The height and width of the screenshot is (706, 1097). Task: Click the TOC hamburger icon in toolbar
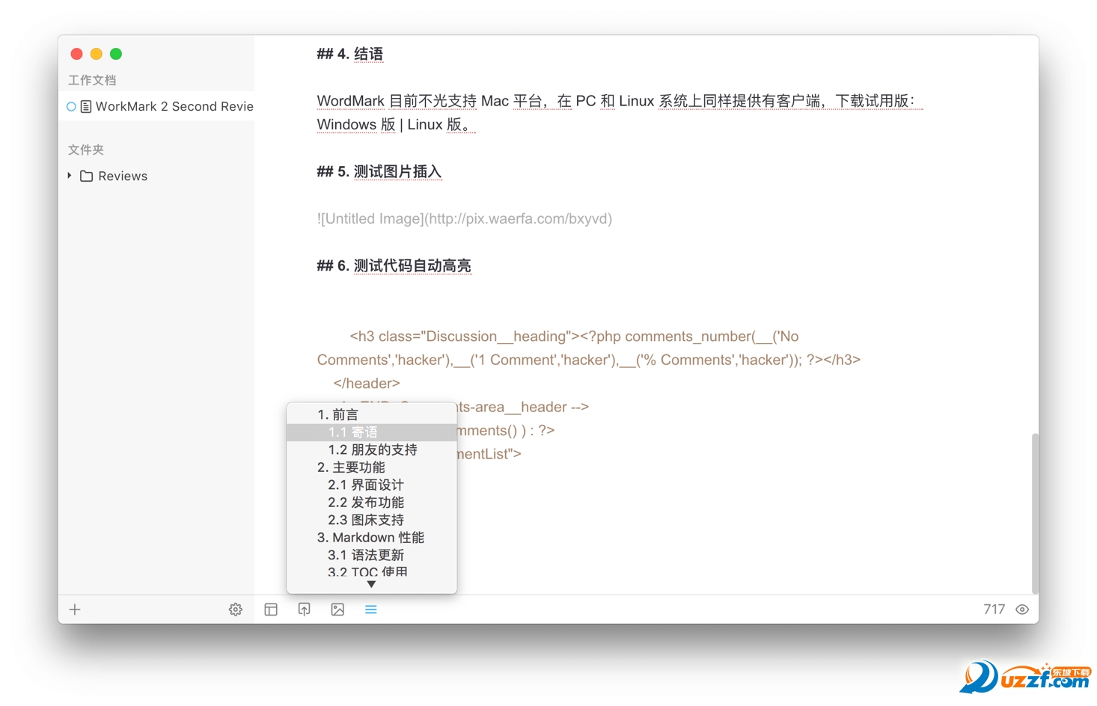click(370, 610)
